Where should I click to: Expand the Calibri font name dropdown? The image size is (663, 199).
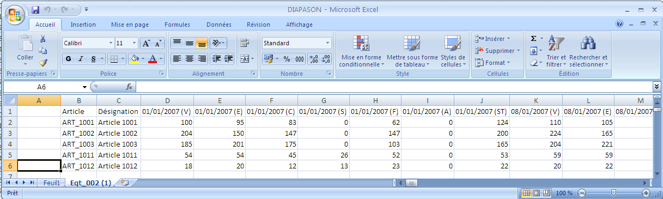(111, 43)
